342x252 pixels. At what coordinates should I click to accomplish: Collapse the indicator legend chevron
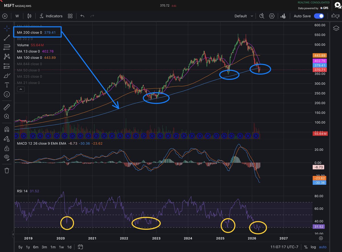[21, 89]
